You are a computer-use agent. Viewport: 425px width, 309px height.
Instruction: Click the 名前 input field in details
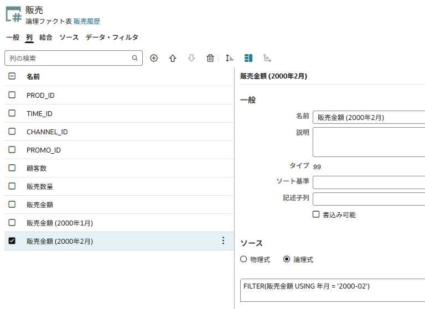coord(369,117)
